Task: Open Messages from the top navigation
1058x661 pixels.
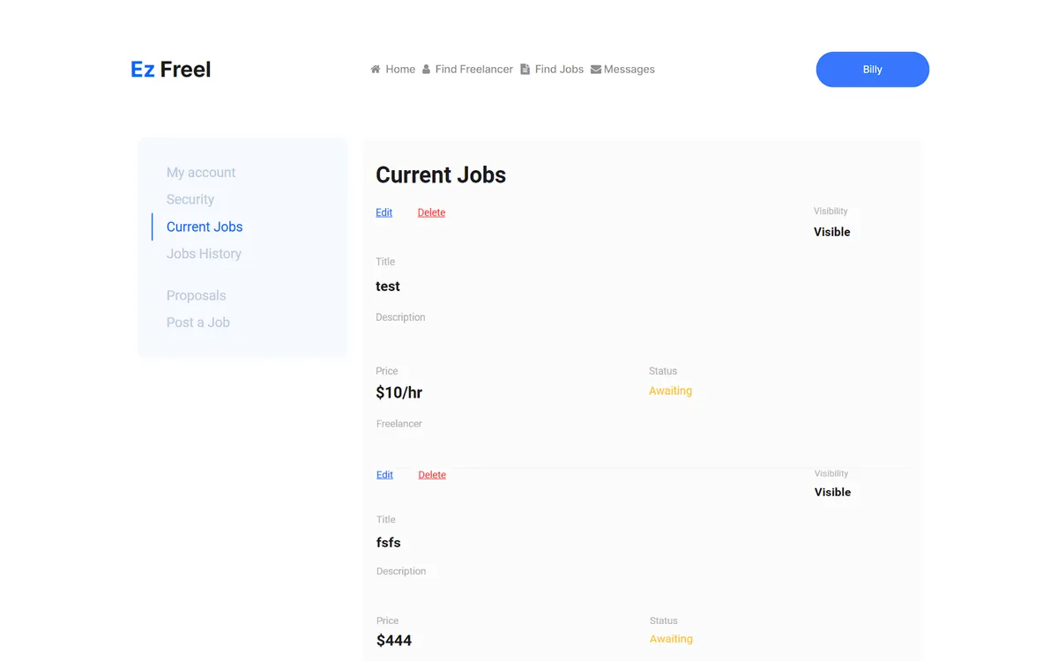Action: [630, 69]
